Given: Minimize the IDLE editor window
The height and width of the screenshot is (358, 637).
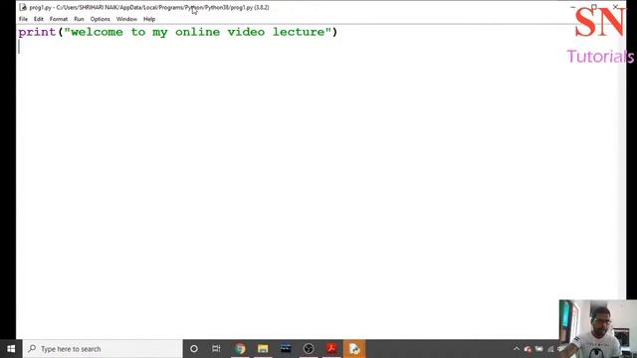Looking at the screenshot, I should coord(573,7).
